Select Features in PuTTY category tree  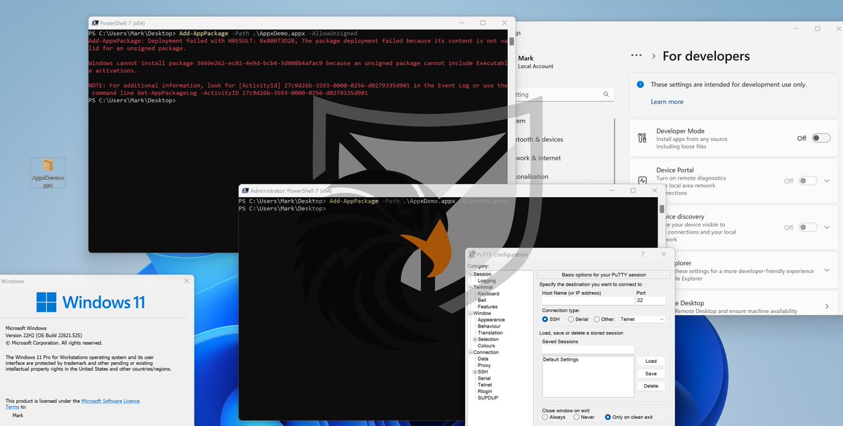(488, 307)
